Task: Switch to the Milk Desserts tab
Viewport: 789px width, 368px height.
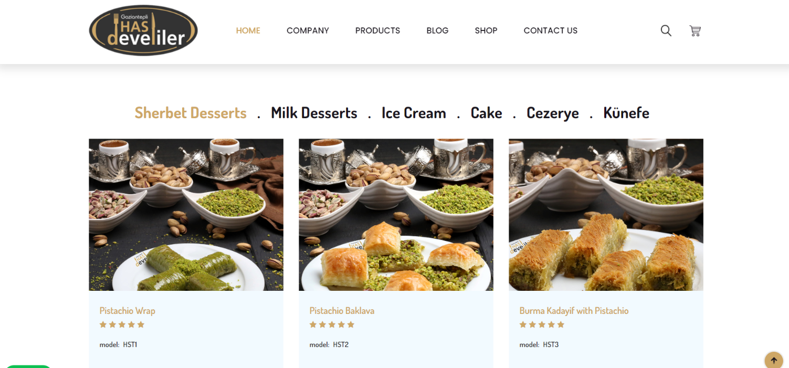Action: tap(314, 113)
